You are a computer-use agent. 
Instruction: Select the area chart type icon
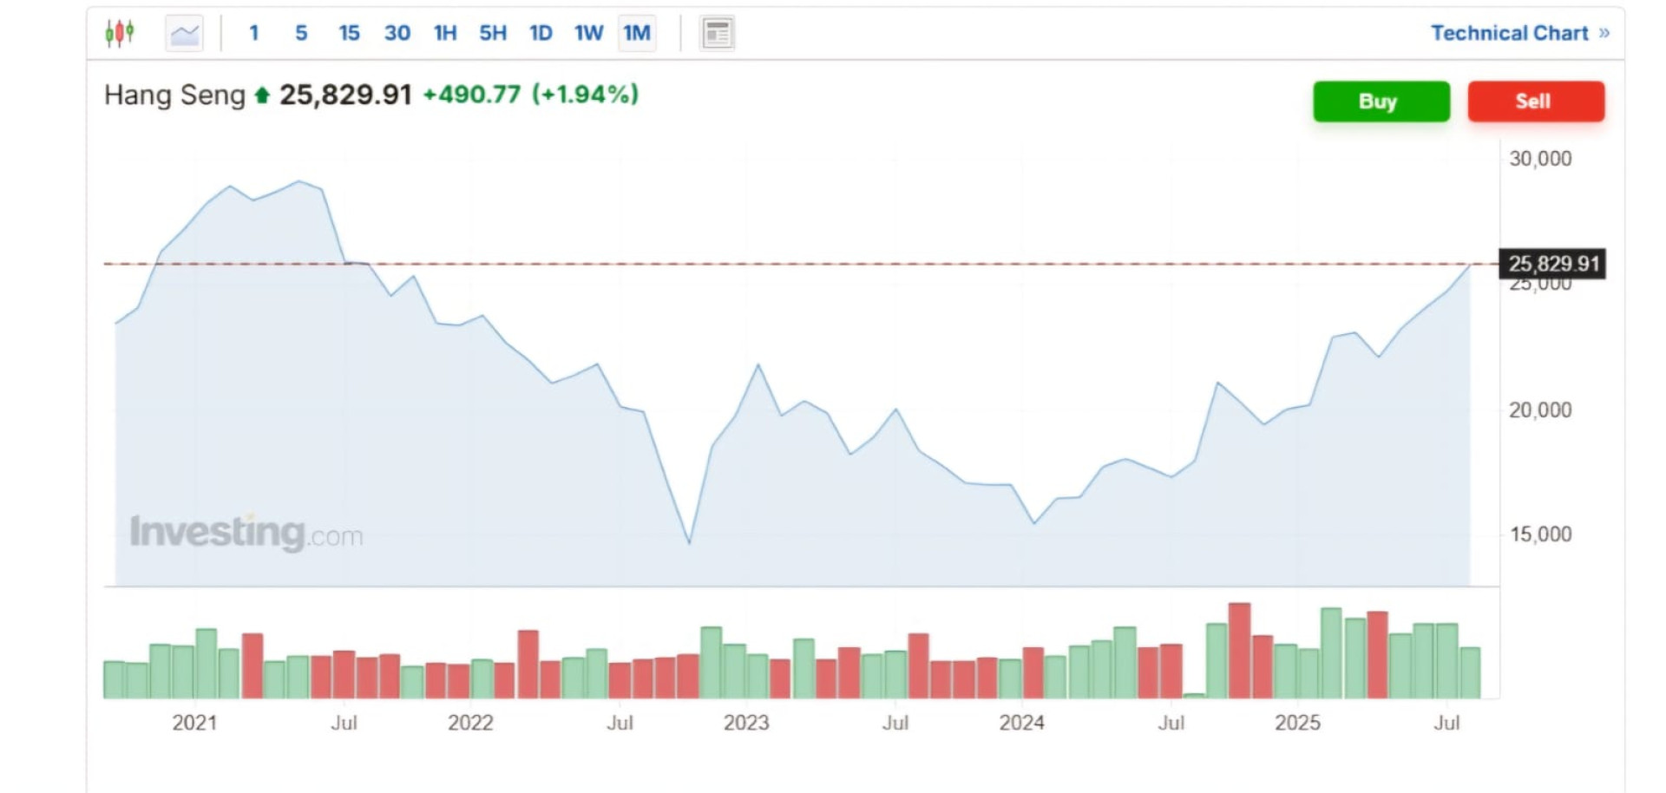pyautogui.click(x=184, y=34)
